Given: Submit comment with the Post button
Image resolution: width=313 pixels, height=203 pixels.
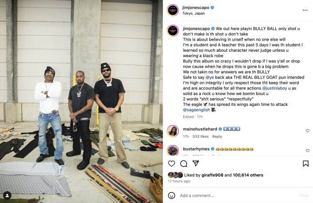Looking at the screenshot, I should pyautogui.click(x=304, y=195).
